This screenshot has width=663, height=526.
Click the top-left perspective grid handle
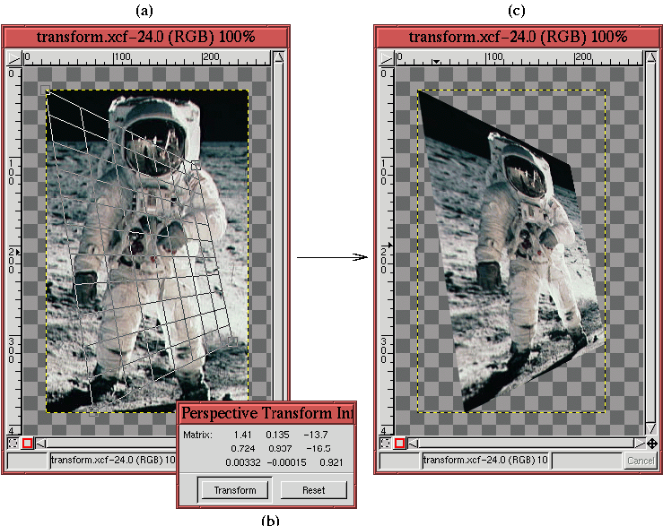(x=46, y=89)
